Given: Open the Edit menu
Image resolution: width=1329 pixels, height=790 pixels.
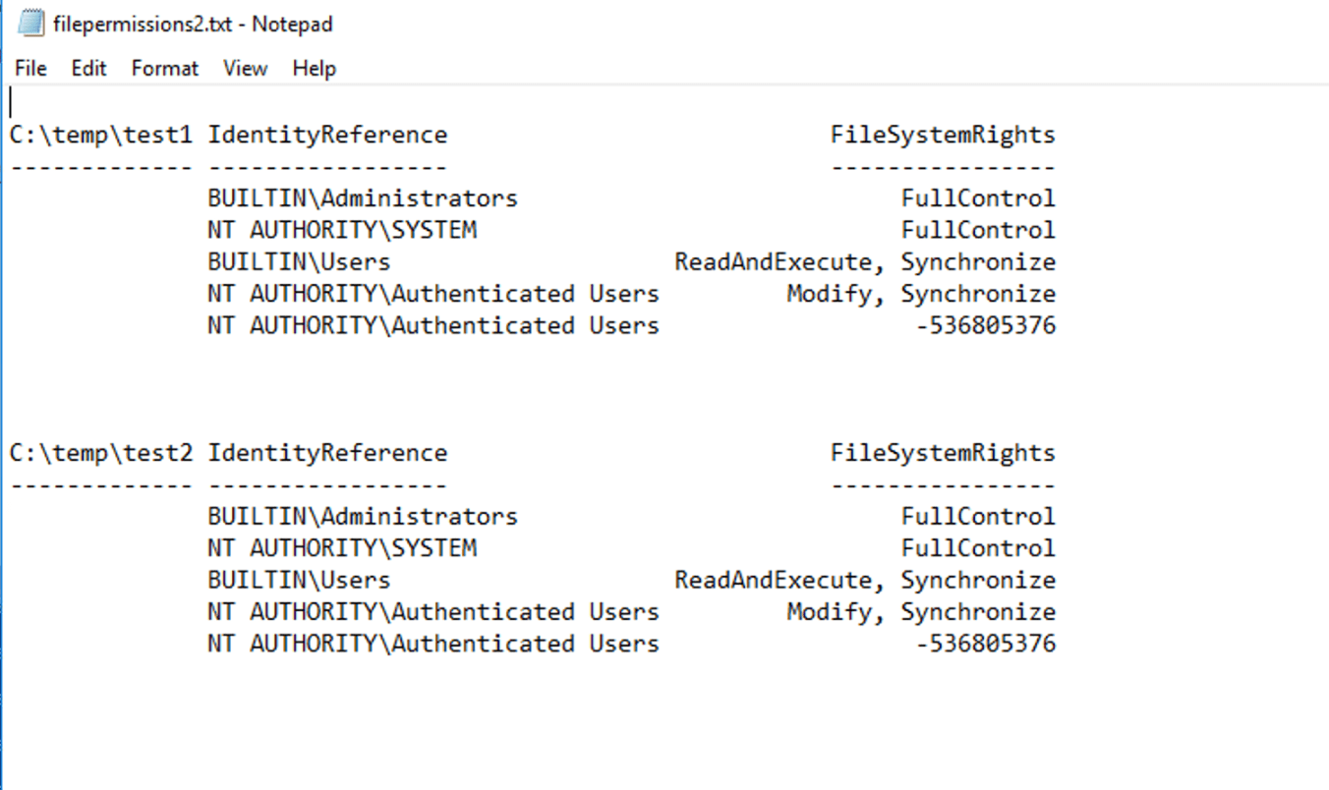Looking at the screenshot, I should tap(88, 69).
